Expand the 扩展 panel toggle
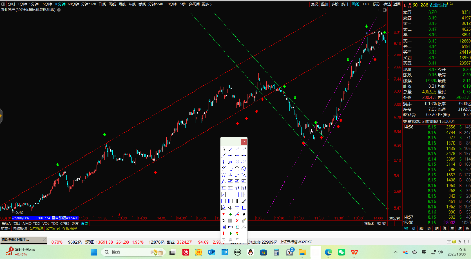The image size is (471, 260). pyautogui.click(x=5, y=228)
